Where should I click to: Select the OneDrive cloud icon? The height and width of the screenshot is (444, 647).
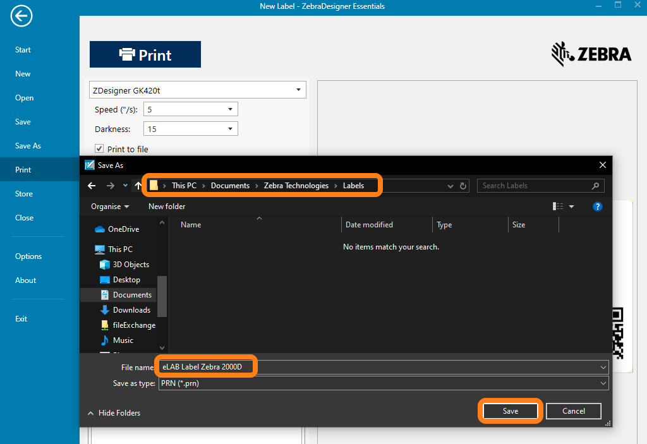pyautogui.click(x=100, y=229)
